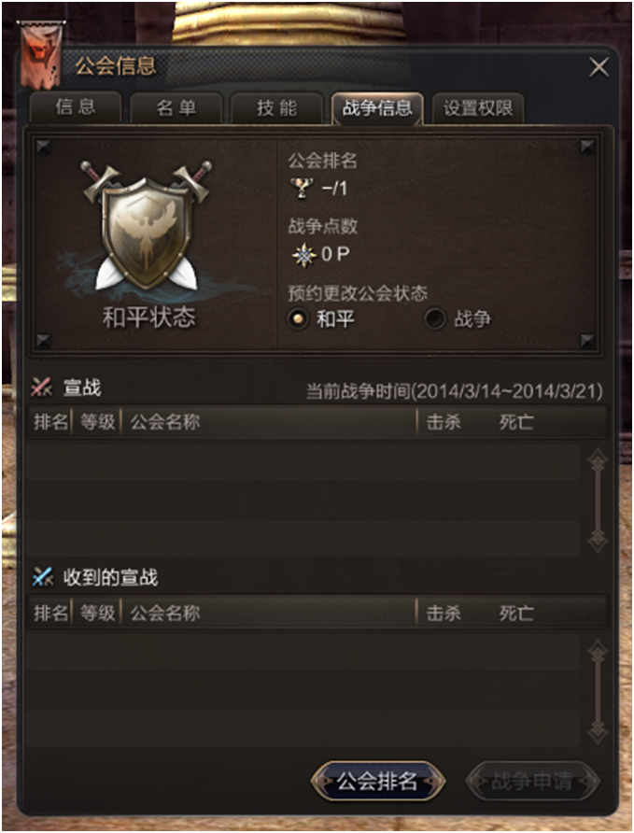The height and width of the screenshot is (833, 634).
Task: Switch to the 设置权限 tab
Action: point(478,107)
